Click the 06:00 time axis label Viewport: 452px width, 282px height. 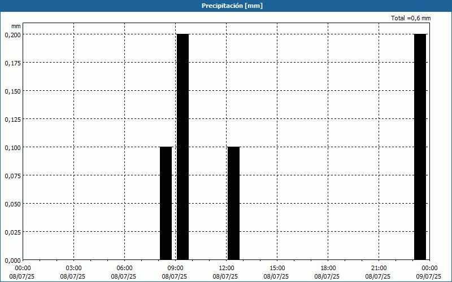coord(124,268)
